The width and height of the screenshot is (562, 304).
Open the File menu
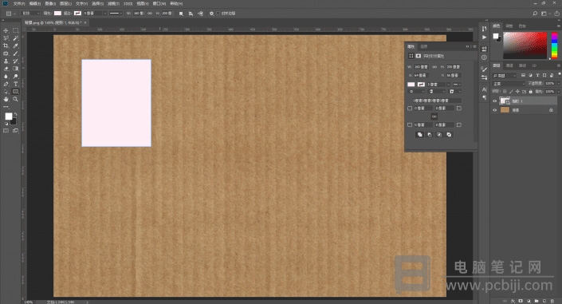coord(19,3)
